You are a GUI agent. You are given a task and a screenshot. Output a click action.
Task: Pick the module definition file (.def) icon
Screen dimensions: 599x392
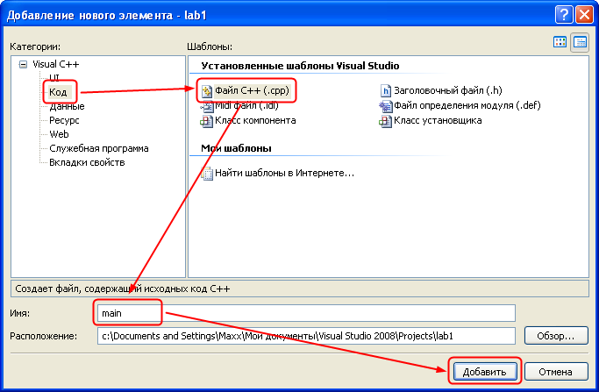click(x=386, y=106)
